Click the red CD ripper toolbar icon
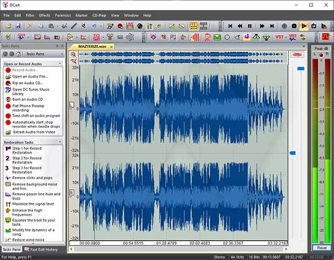The image size is (334, 260). pyautogui.click(x=120, y=26)
